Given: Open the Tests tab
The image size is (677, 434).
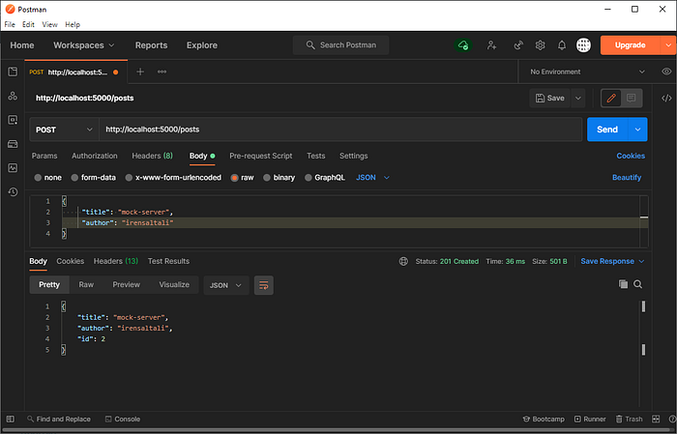Looking at the screenshot, I should pos(315,156).
